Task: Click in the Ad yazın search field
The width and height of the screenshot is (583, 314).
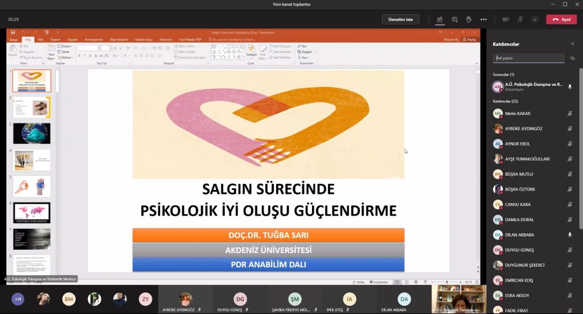Action: point(528,59)
